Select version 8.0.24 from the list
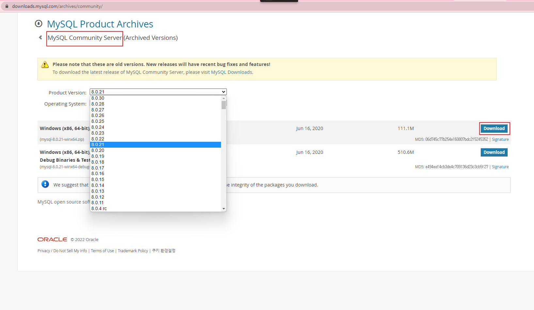Image resolution: width=534 pixels, height=310 pixels. [155, 127]
